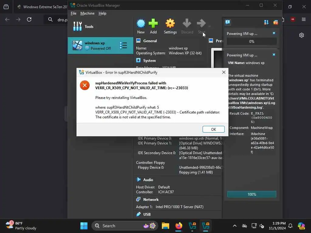Click the Discard toolbar button
The width and height of the screenshot is (311, 233).
[x=187, y=27]
